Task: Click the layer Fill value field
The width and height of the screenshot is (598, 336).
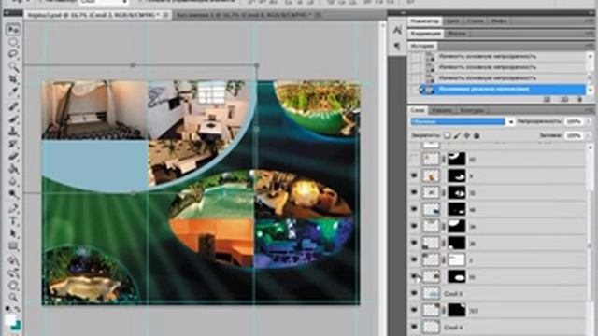Action: tap(574, 135)
